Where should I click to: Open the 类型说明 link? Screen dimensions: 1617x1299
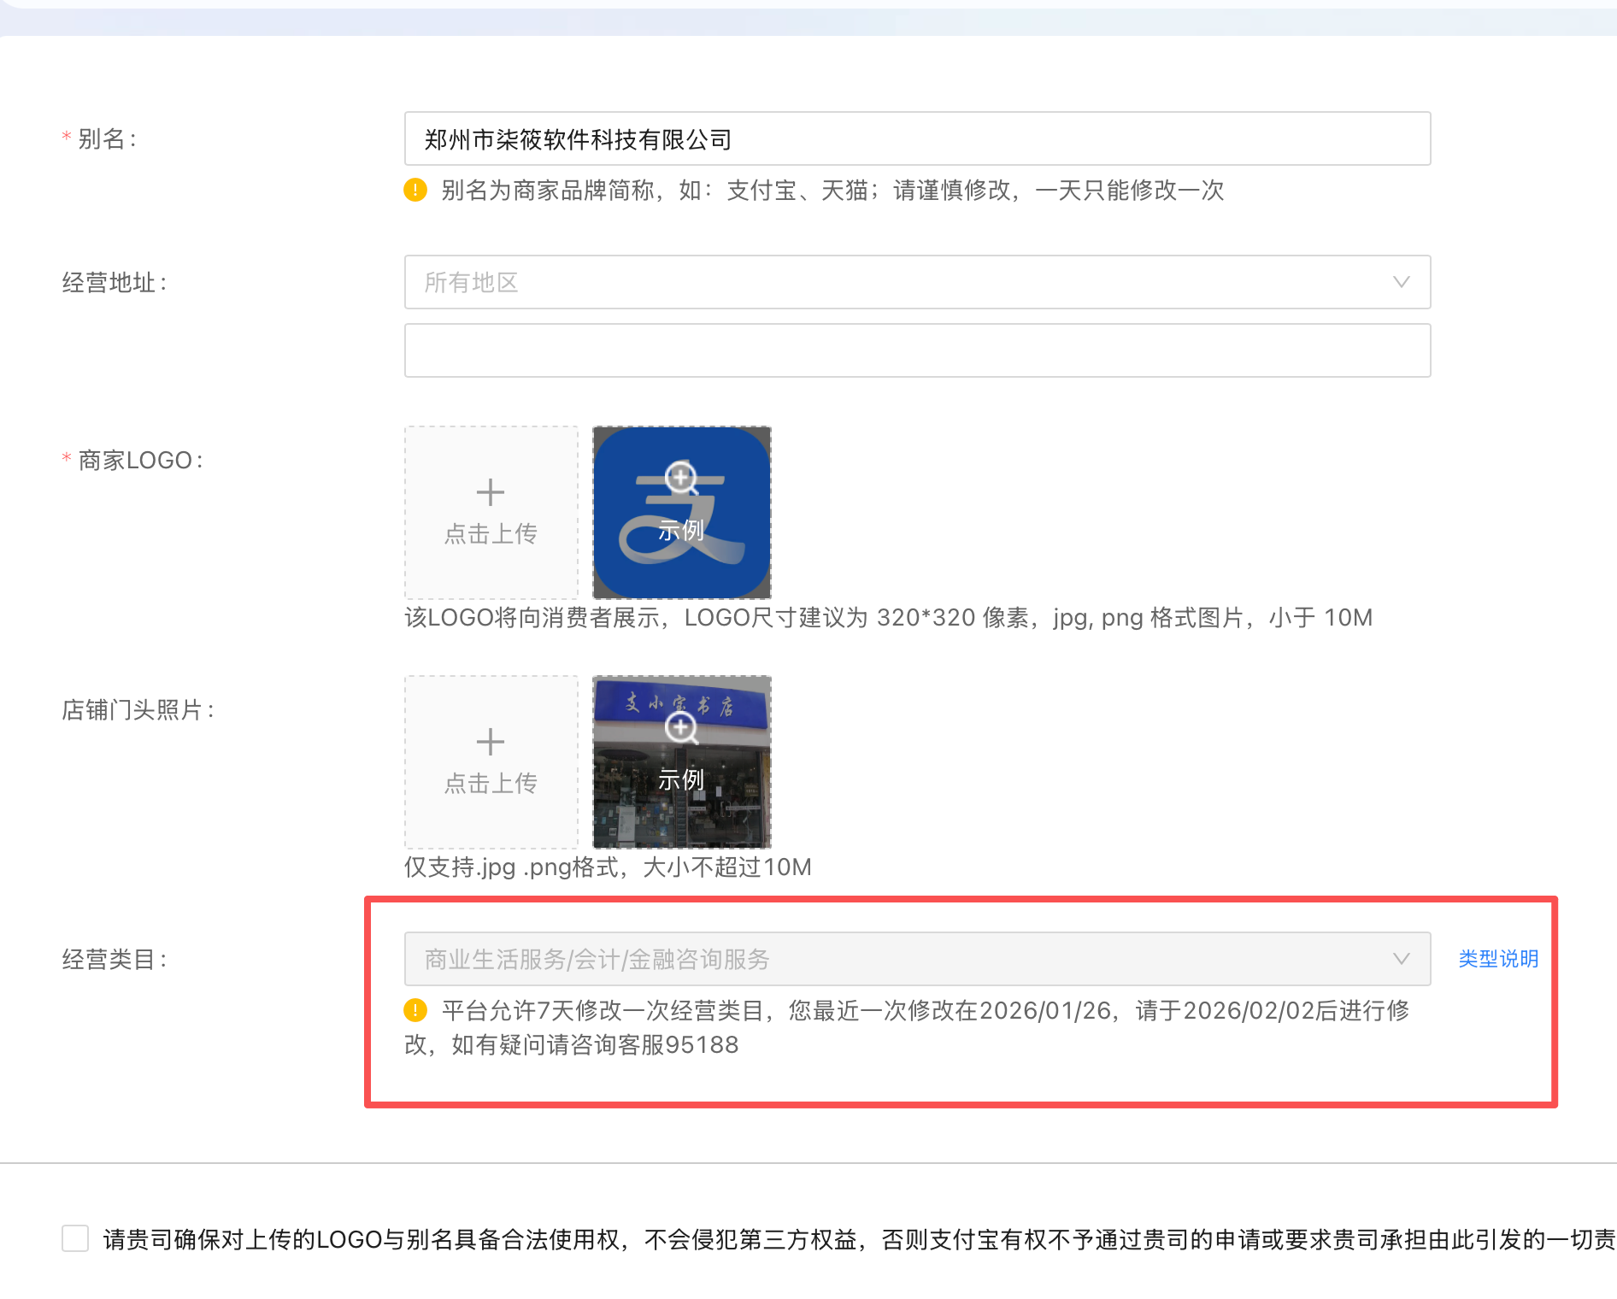pos(1497,959)
